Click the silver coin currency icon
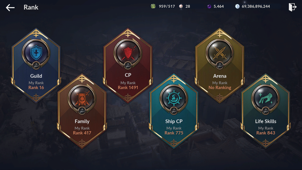Image resolution: width=302 pixels, height=170 pixels. pos(237,6)
